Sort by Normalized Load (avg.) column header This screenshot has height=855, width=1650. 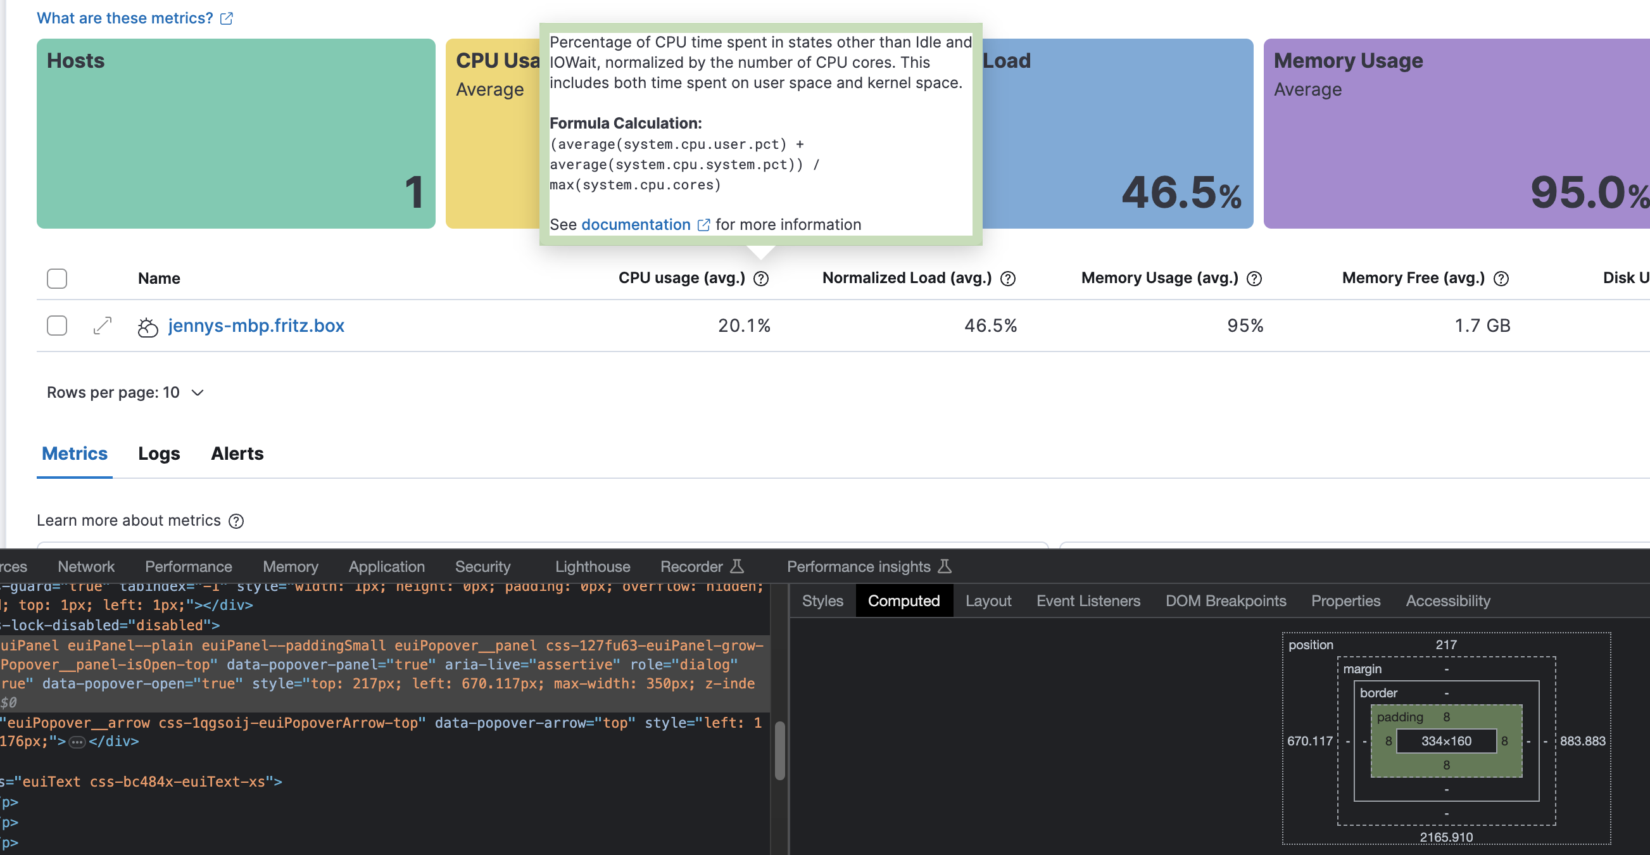906,278
